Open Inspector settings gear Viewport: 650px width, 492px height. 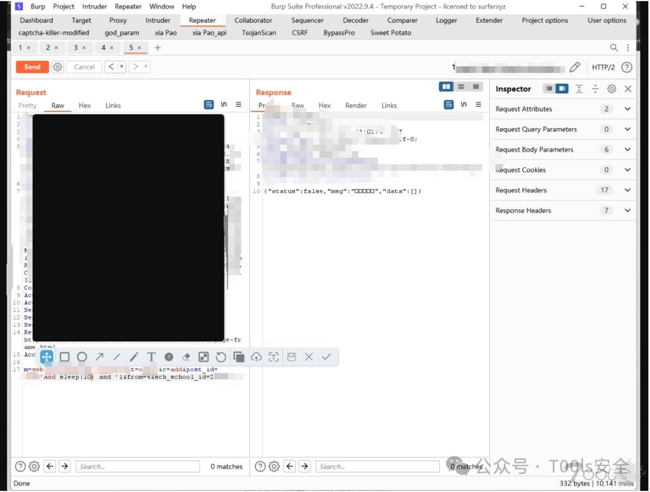coord(611,89)
